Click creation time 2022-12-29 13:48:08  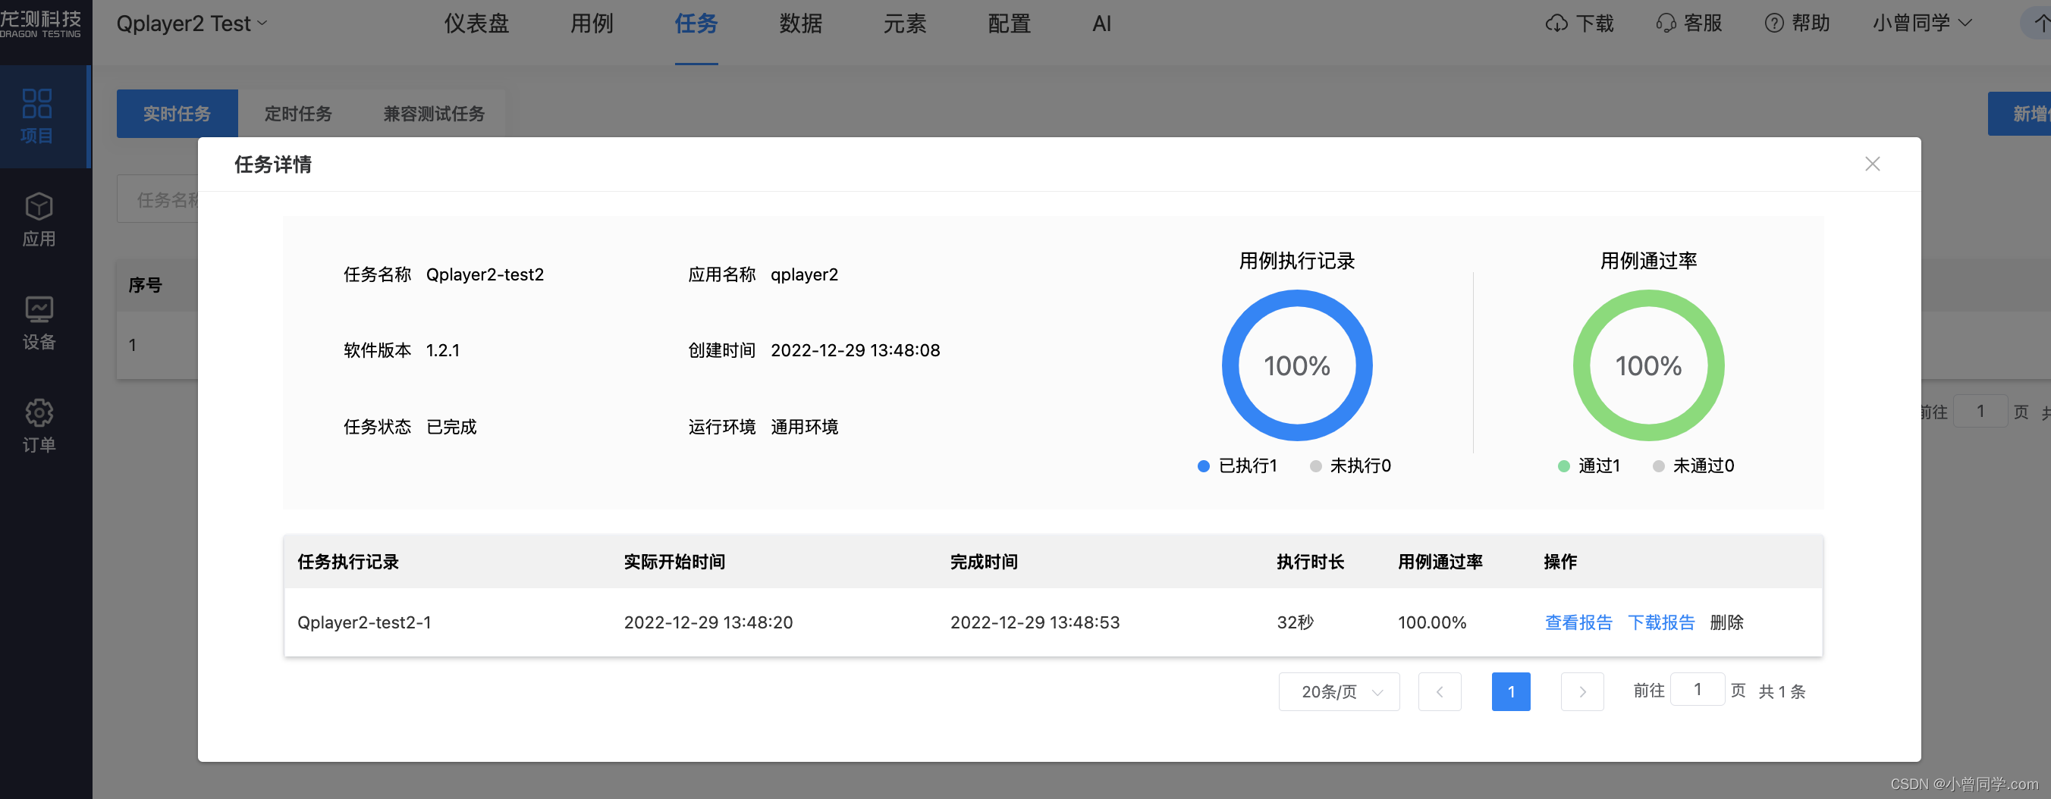pyautogui.click(x=855, y=350)
